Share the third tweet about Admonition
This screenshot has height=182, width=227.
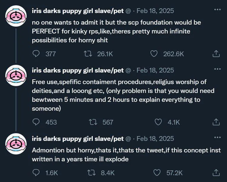pyautogui.click(x=216, y=173)
